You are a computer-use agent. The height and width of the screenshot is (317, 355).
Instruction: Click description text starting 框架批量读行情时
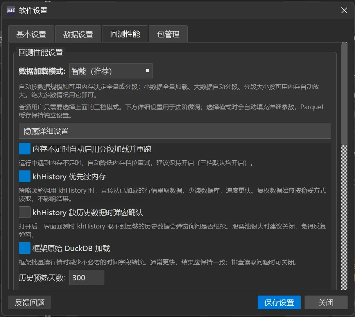[158, 262]
